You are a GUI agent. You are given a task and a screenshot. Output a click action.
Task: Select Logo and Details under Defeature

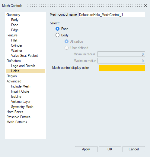coord(23,66)
